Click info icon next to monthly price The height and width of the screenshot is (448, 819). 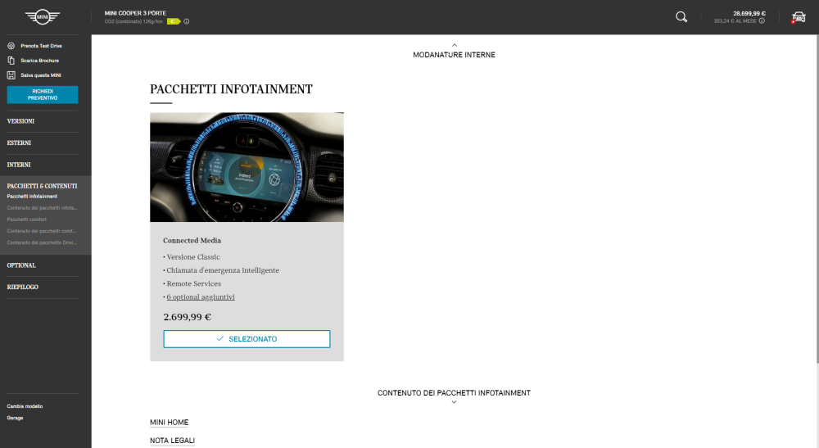click(762, 21)
